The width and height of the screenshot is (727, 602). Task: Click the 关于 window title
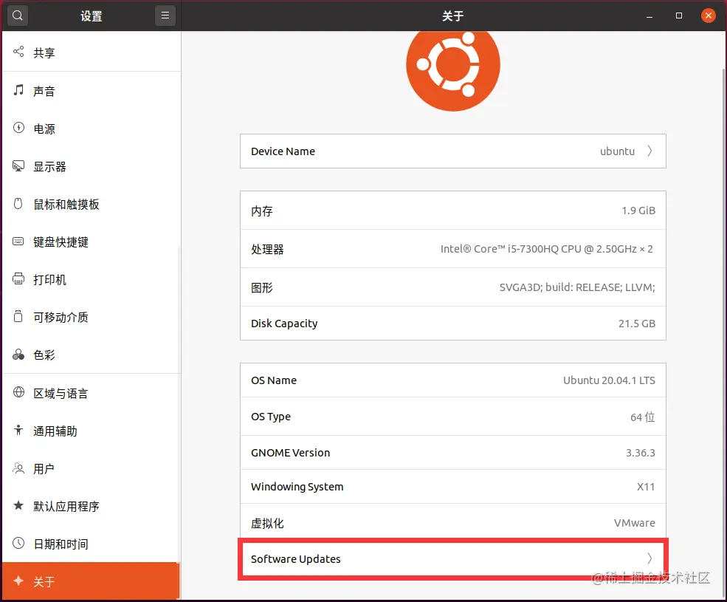453,16
